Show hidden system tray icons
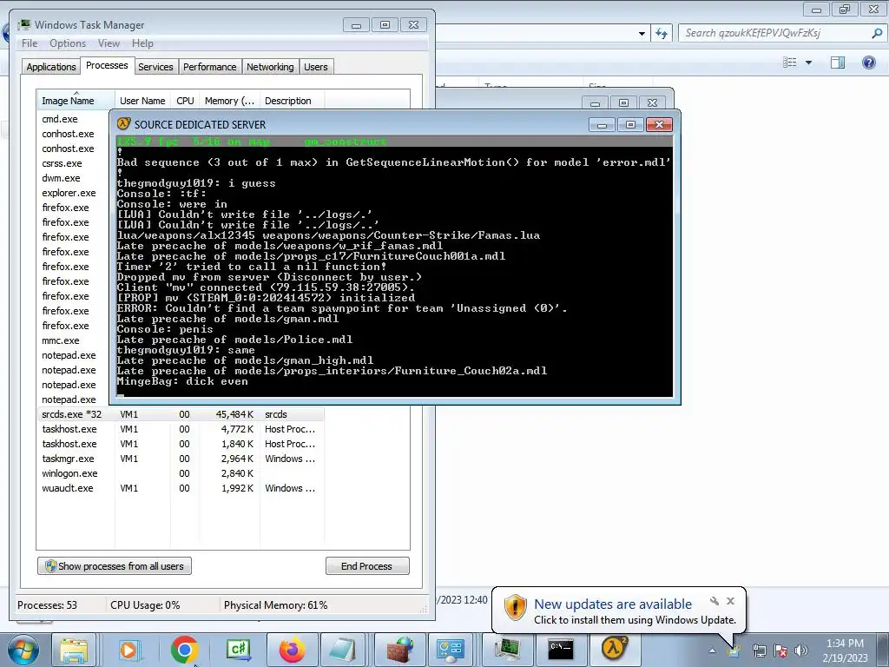889x667 pixels. (x=712, y=650)
